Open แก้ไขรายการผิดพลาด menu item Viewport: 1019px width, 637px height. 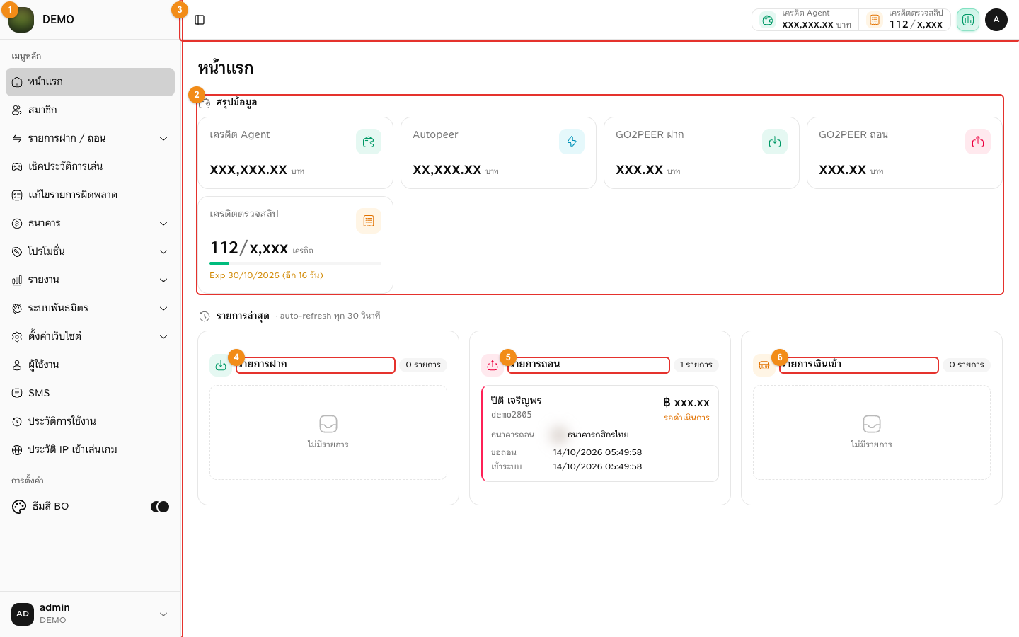(90, 195)
